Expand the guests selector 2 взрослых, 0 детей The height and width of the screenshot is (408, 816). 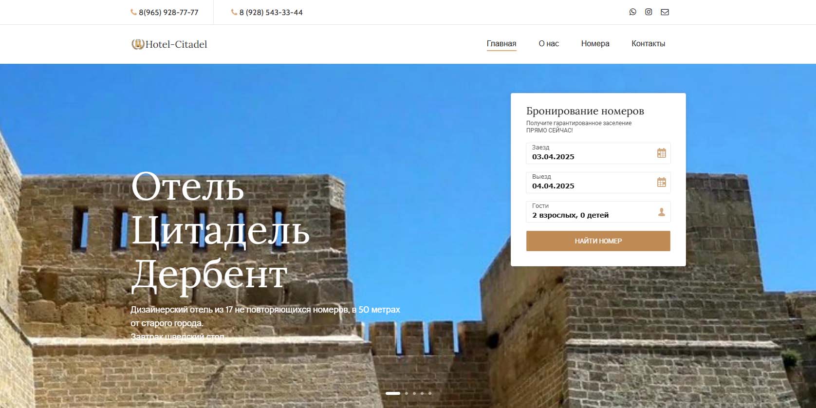(570, 215)
